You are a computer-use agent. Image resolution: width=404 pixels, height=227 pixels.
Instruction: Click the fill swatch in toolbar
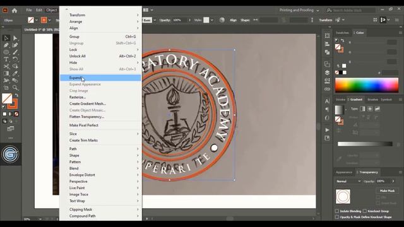point(7,98)
